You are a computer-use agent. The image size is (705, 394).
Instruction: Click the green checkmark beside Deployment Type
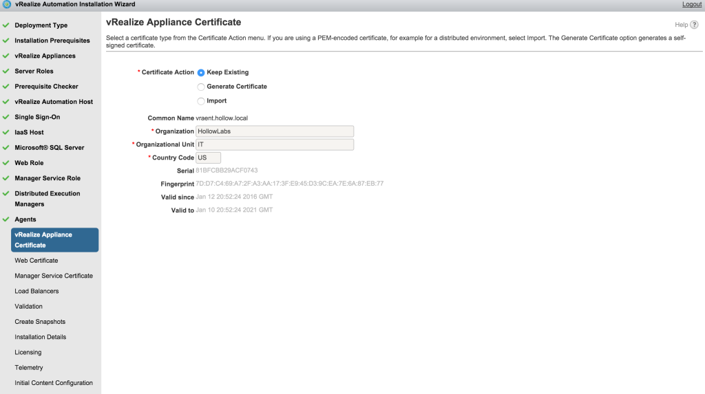(x=6, y=25)
